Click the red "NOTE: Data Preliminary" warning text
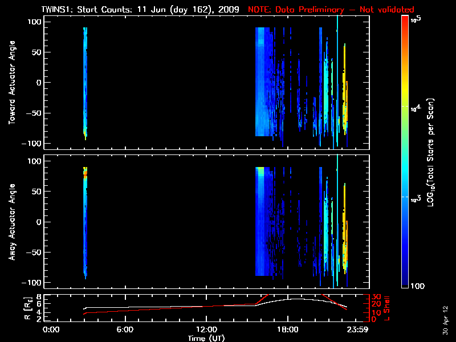456x342 pixels. click(x=331, y=10)
